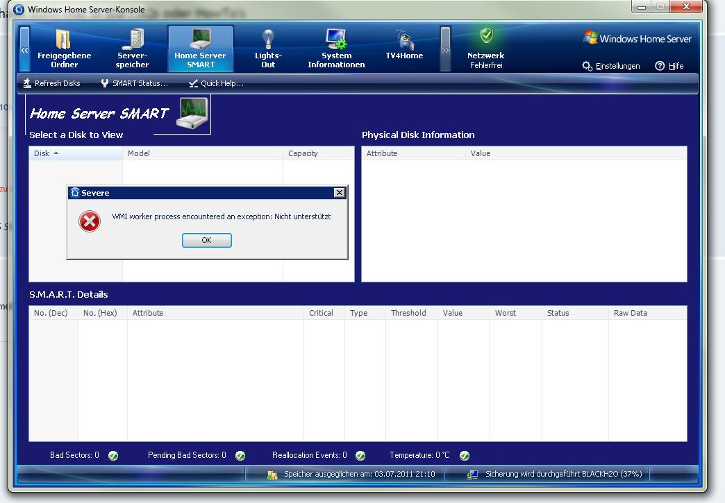Sort by the Threshold column
Viewport: 725px width, 503px height.
click(412, 313)
